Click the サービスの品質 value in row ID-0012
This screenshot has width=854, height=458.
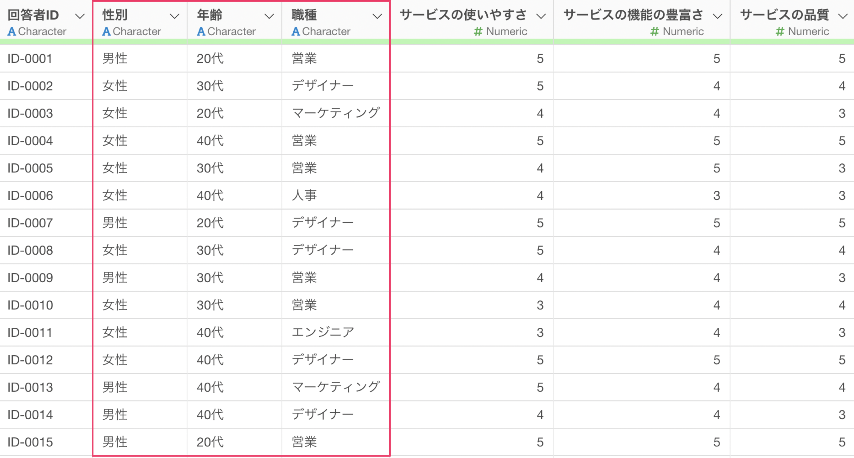[x=842, y=360]
